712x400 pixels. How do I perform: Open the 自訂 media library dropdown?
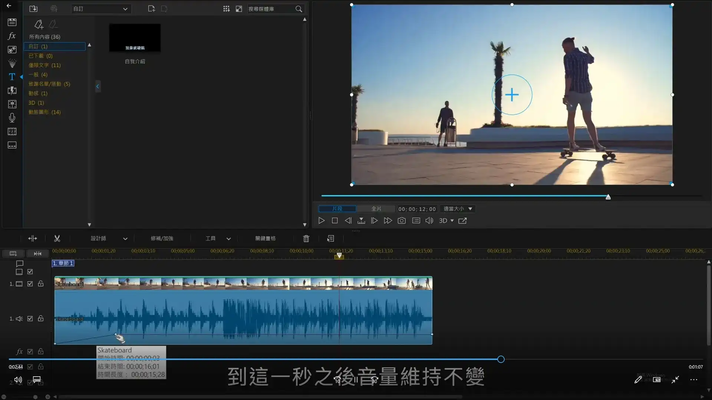pyautogui.click(x=101, y=9)
